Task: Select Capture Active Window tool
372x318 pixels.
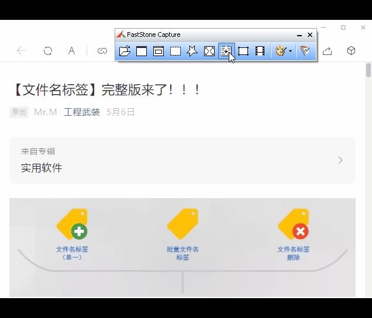Action: [x=142, y=51]
